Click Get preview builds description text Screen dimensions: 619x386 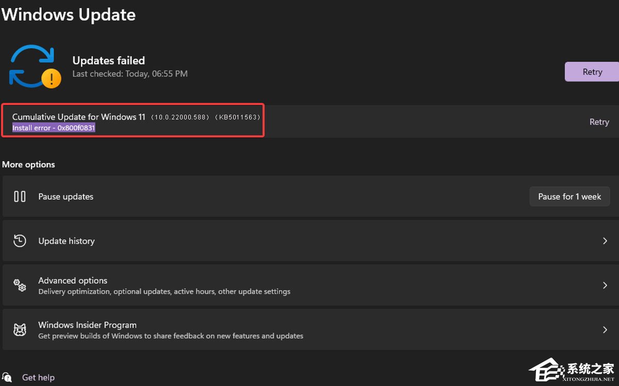[171, 336]
